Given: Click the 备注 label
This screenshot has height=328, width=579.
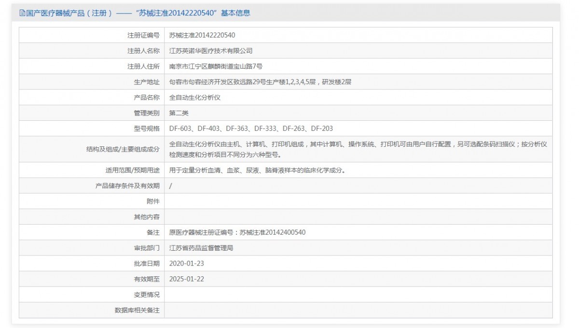Looking at the screenshot, I should [153, 232].
